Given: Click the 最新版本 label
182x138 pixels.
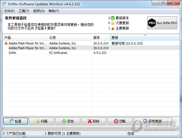Looking at the screenshot, I should (122, 18).
